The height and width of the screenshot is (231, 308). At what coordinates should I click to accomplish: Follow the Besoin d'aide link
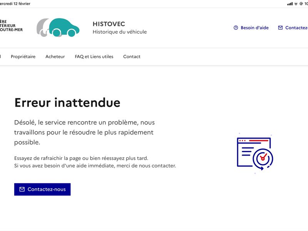(254, 28)
